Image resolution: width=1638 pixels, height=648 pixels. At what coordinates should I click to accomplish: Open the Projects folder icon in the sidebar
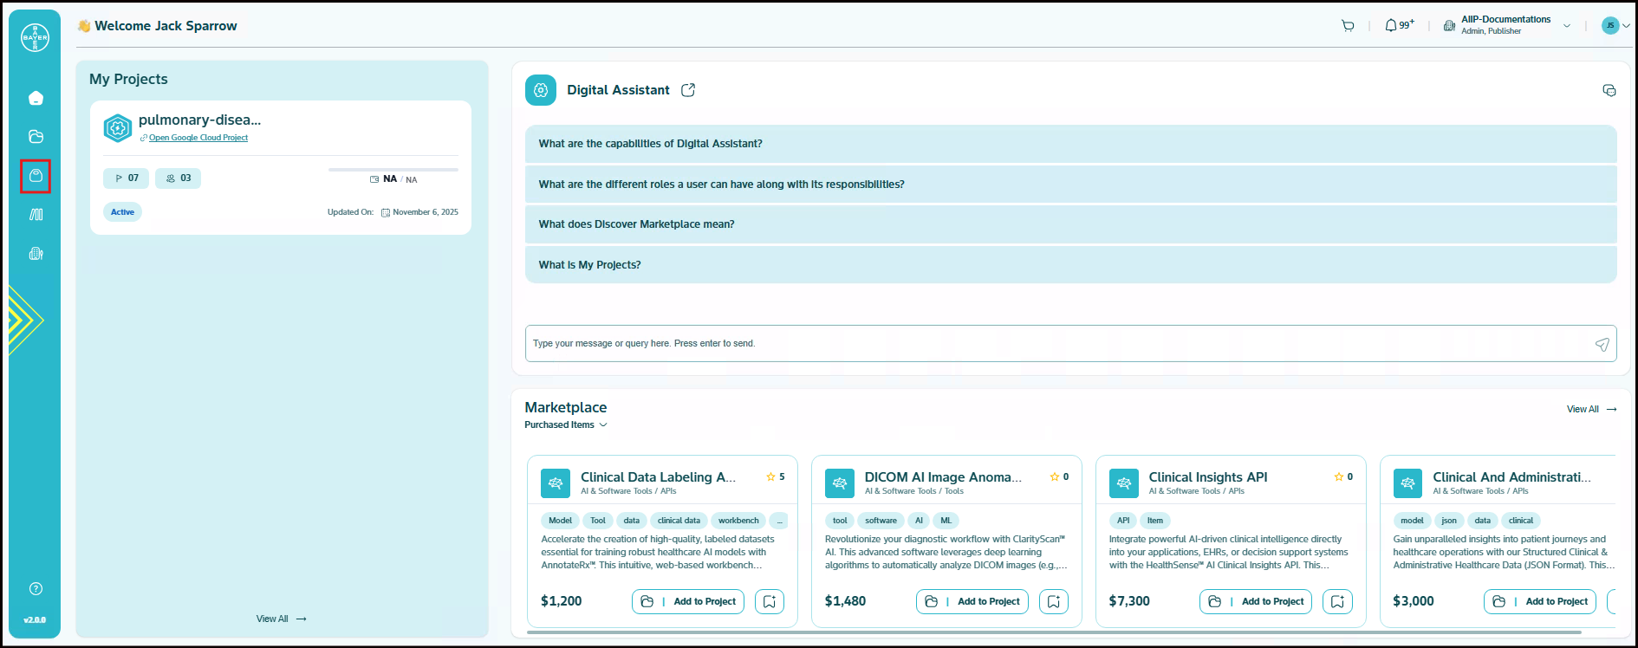(x=36, y=137)
